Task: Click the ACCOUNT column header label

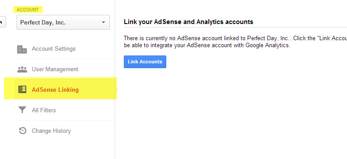Action: click(x=28, y=10)
